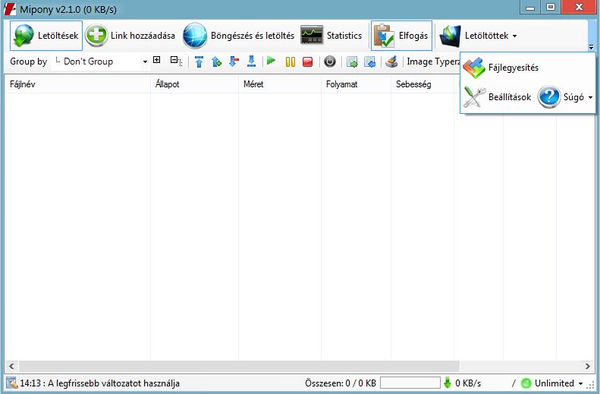Click the Összesen: 0 / 0 KB text

pos(341,383)
